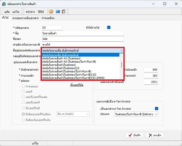Open the แฟ้ม menu

(x=7, y=12)
